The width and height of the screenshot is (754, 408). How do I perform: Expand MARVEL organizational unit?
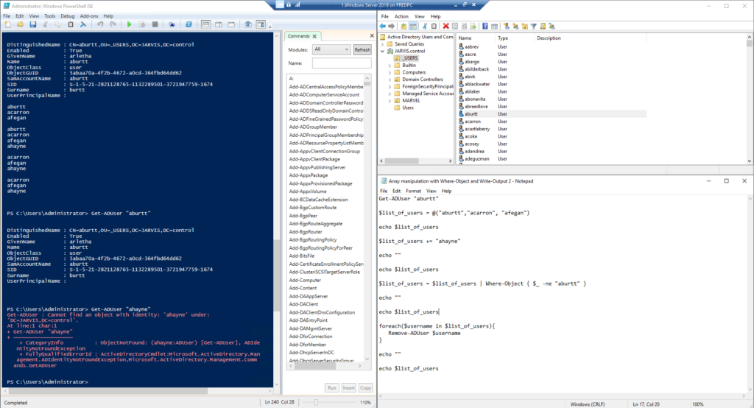pos(390,101)
